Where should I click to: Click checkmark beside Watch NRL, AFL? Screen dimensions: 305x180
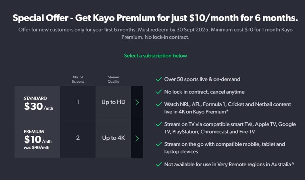pos(159,104)
